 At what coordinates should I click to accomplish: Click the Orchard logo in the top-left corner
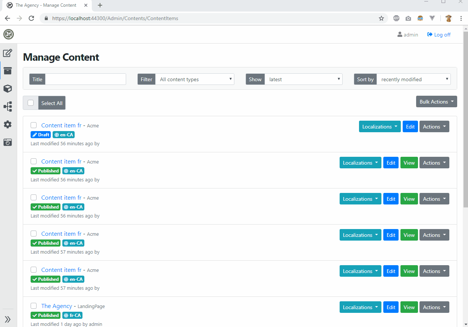[x=9, y=34]
